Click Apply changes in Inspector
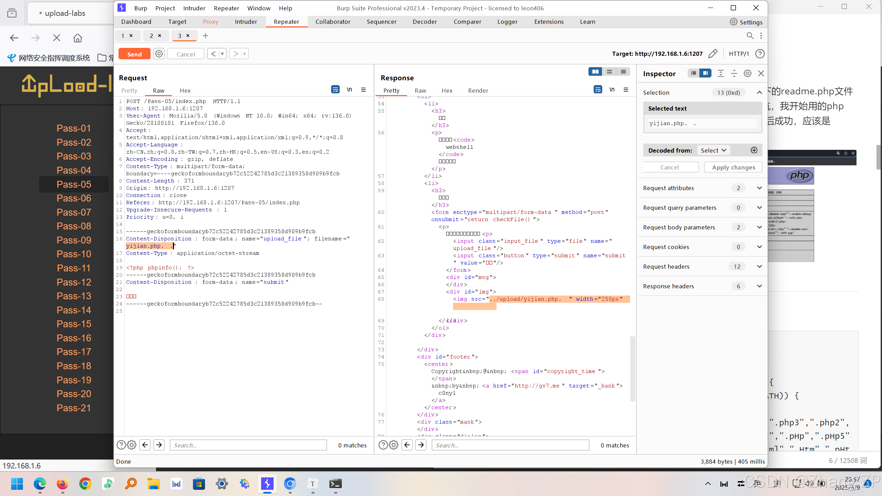This screenshot has width=882, height=496. (733, 167)
